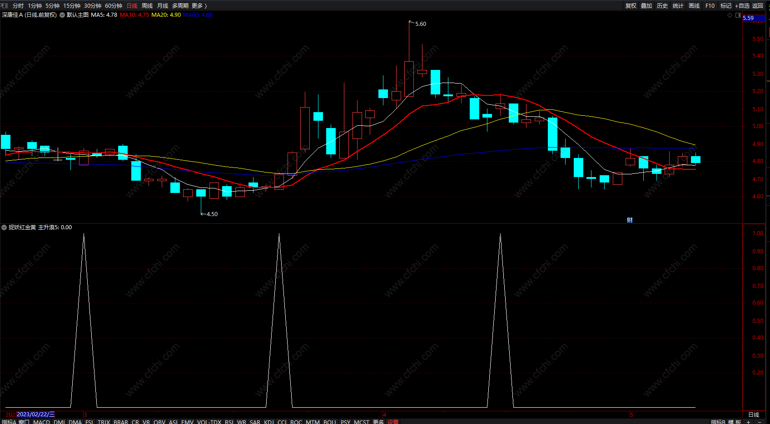Viewport: 770px width, 424px height.
Task: Switch to 周线 weekly period tab
Action: click(147, 5)
